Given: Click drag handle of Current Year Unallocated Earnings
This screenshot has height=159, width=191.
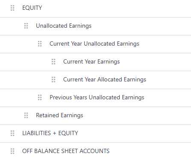Looking at the screenshot, I should coord(40,44).
